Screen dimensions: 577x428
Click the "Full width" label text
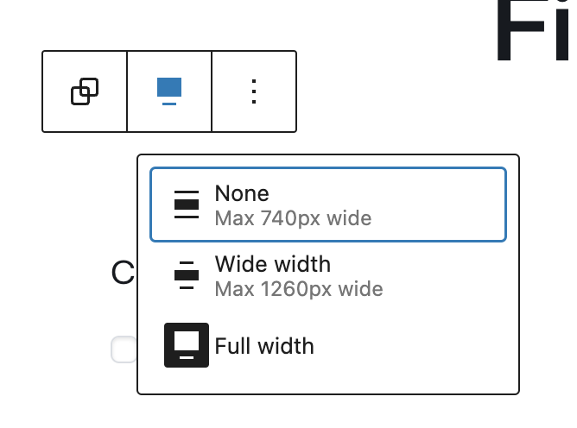[264, 346]
